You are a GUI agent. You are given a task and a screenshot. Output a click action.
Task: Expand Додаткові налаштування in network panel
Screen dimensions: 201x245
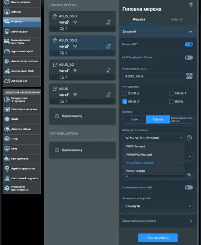click(158, 221)
